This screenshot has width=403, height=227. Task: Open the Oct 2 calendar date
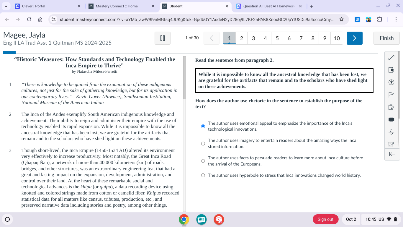coord(351,219)
